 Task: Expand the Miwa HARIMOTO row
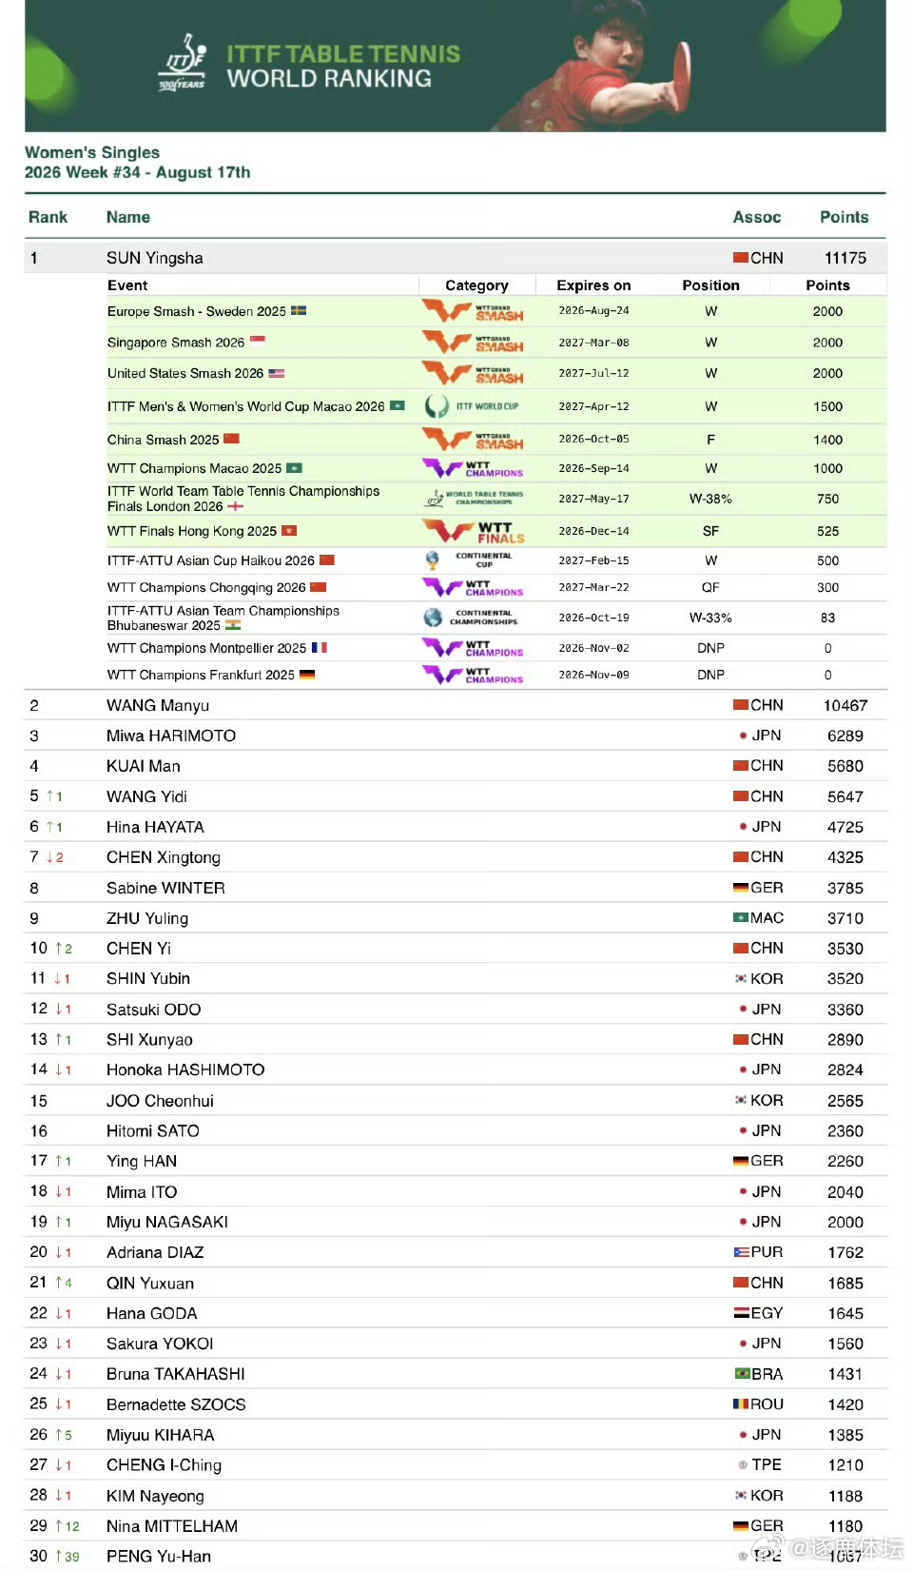[x=456, y=736]
